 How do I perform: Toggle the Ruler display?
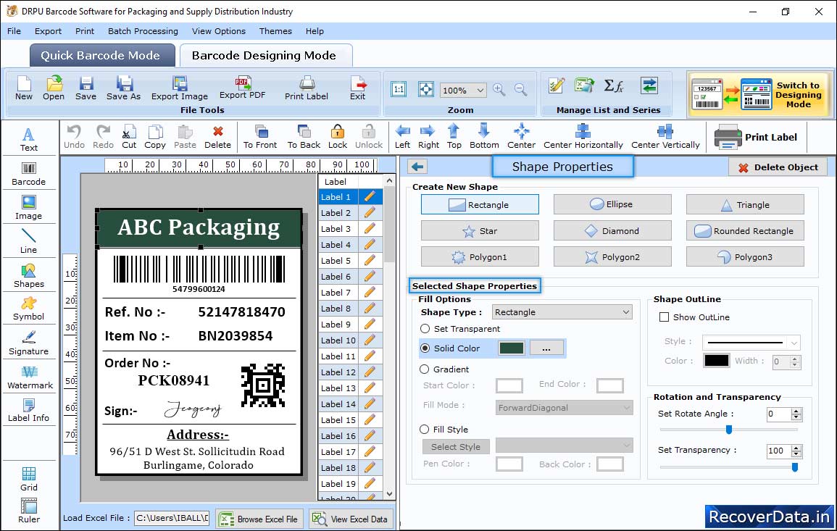29,511
